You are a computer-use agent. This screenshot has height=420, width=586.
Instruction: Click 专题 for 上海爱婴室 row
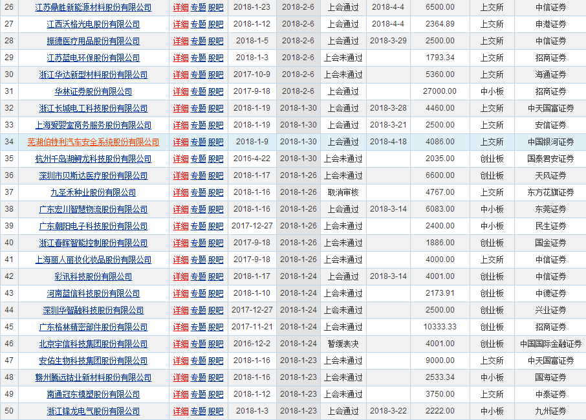[x=199, y=126]
